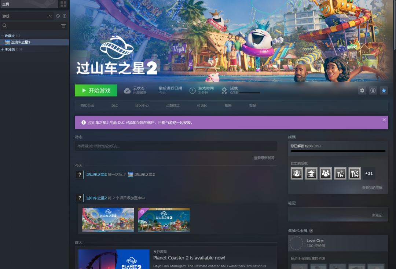Collapse the 收藏夹 category
The image size is (396, 269).
click(x=2, y=36)
